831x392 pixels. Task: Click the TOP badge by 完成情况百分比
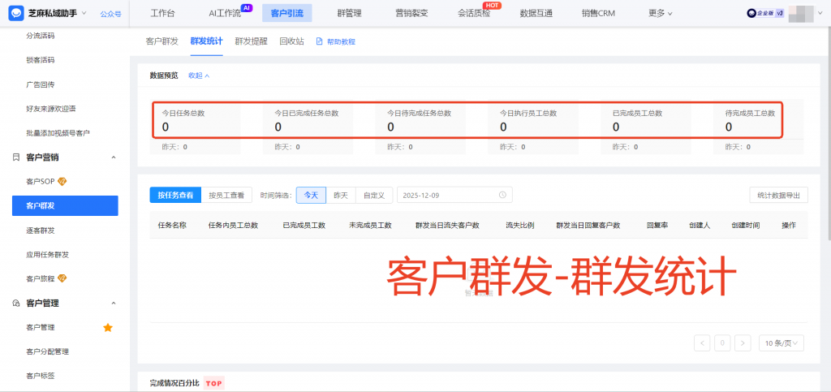214,383
